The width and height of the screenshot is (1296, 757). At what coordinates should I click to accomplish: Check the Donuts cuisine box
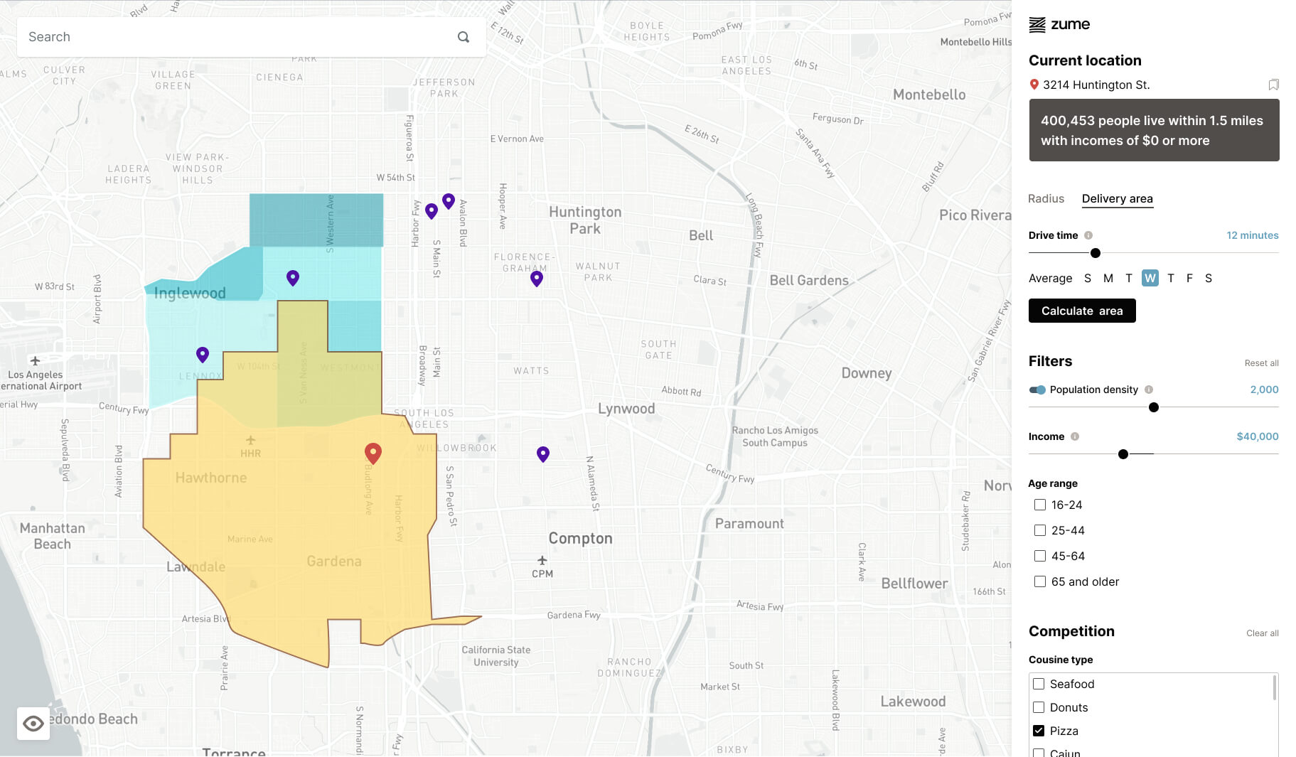click(1039, 707)
